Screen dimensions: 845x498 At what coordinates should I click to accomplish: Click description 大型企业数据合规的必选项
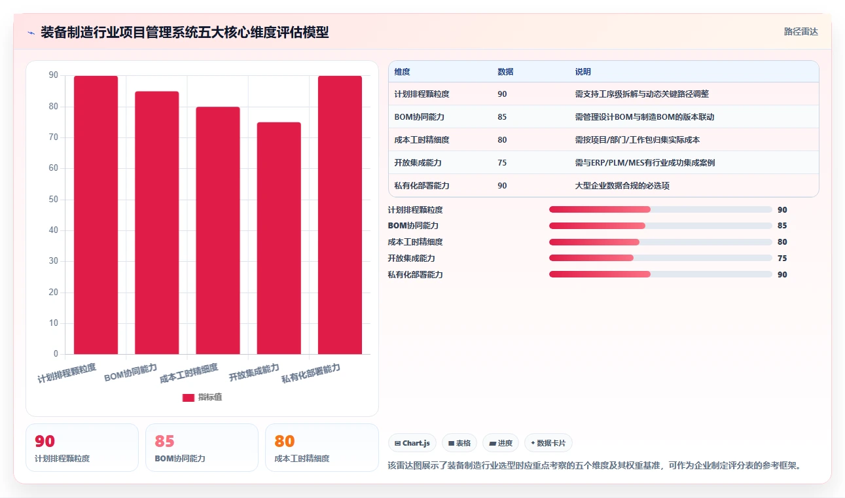[622, 186]
